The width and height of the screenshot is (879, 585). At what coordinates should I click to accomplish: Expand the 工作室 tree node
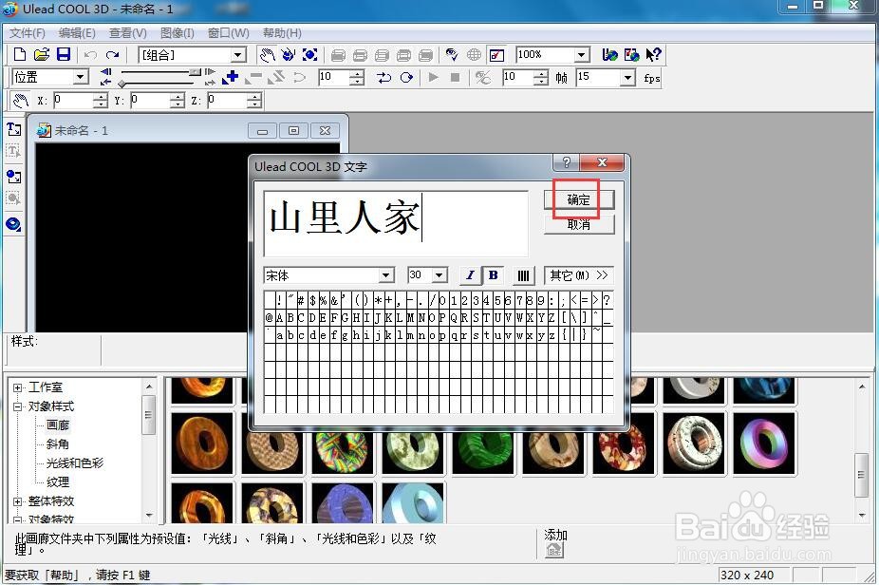17,387
